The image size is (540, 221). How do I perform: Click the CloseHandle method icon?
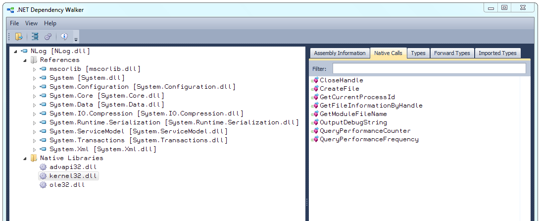coord(314,80)
